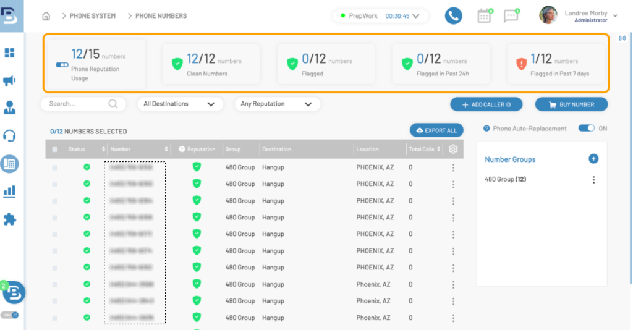633x330 pixels.
Task: Click the company logo at top left
Action: (x=10, y=16)
